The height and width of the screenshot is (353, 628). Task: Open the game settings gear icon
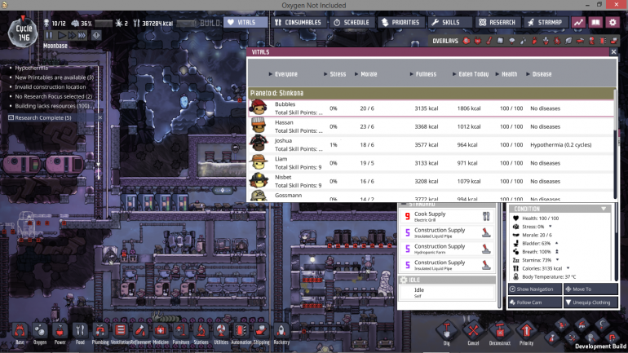click(x=613, y=22)
